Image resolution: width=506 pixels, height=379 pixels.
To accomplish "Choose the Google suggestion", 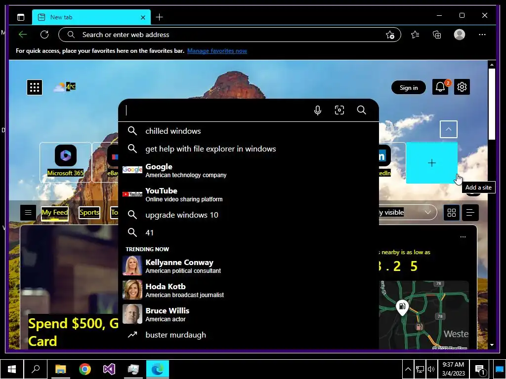I will (x=249, y=170).
